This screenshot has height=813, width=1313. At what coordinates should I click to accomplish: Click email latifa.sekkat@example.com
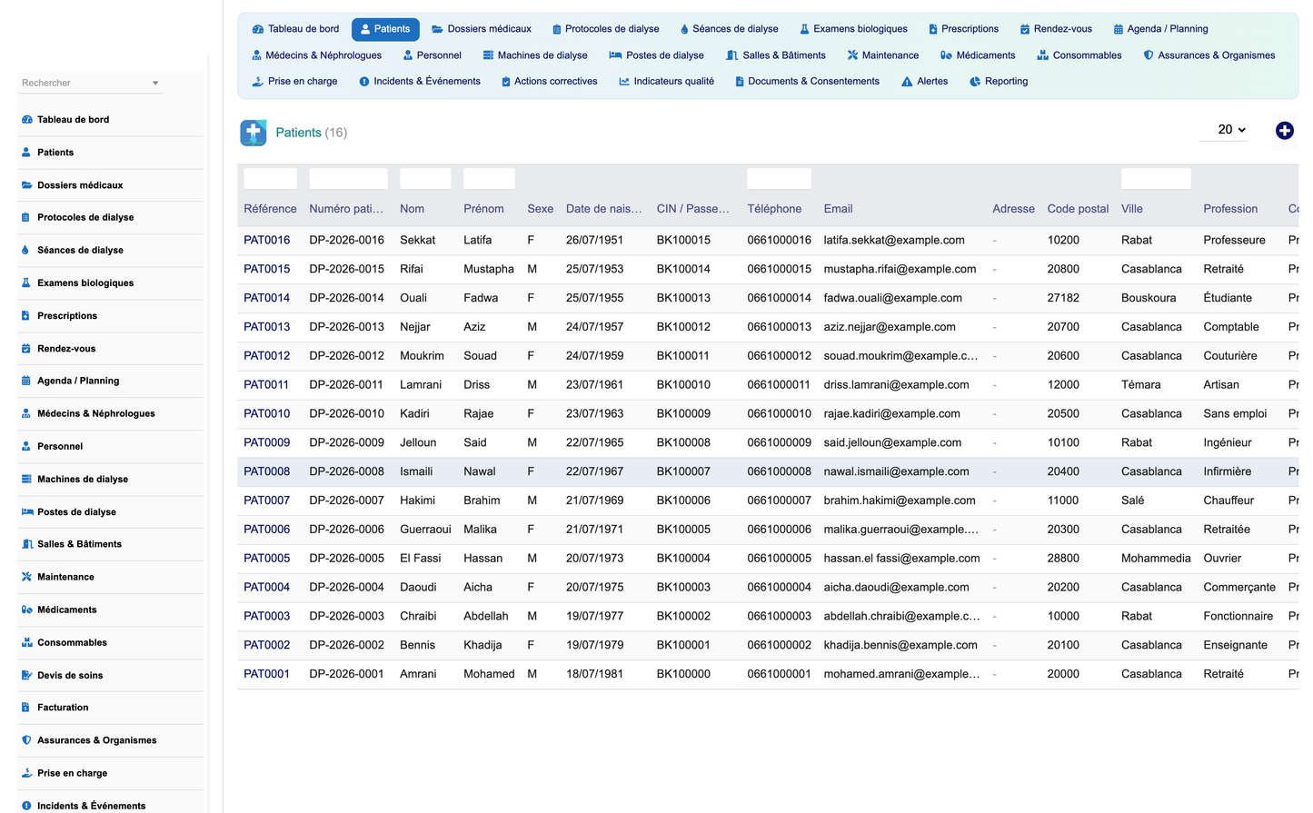[x=894, y=240]
